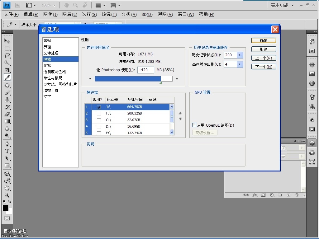Select the Lasso tool

click(x=7, y=55)
